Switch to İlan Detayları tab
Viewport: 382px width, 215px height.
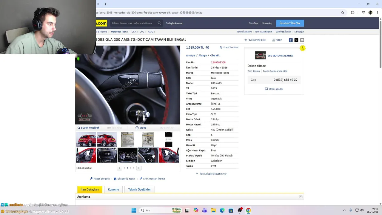click(90, 189)
